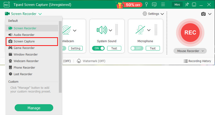Viewport: 215px width, 115px height.
Task: Click the dropdown list scrollbar
Action: pos(60,57)
